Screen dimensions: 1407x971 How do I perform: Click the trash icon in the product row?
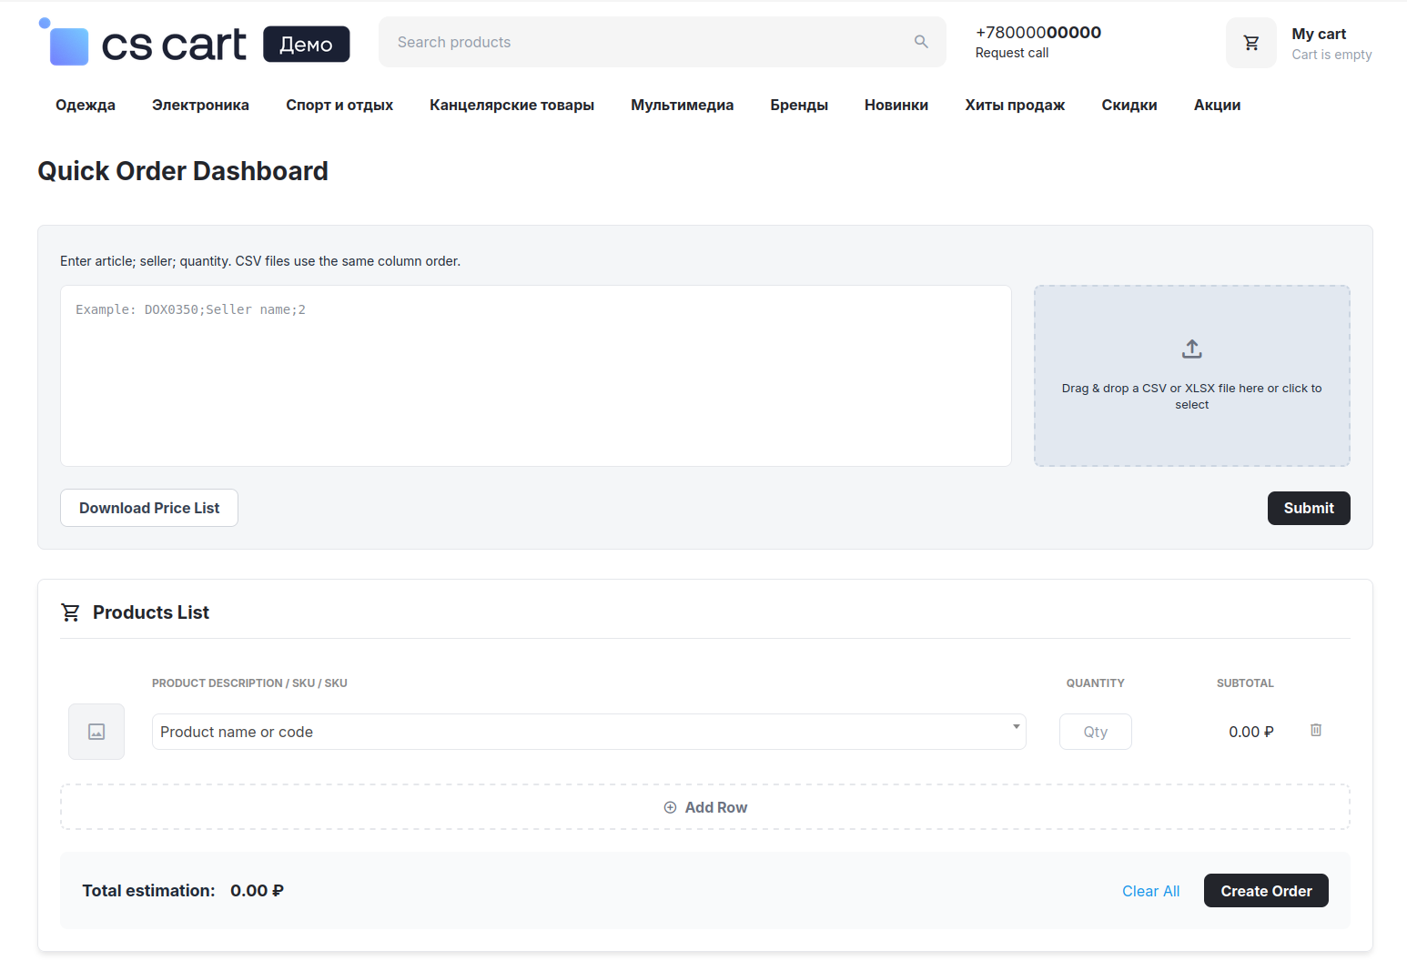tap(1316, 730)
